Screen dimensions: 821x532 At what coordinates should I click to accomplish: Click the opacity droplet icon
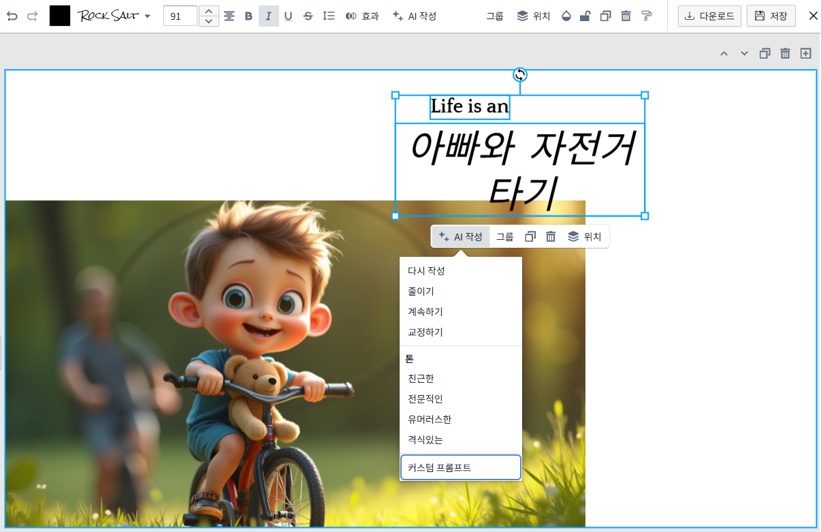(566, 16)
